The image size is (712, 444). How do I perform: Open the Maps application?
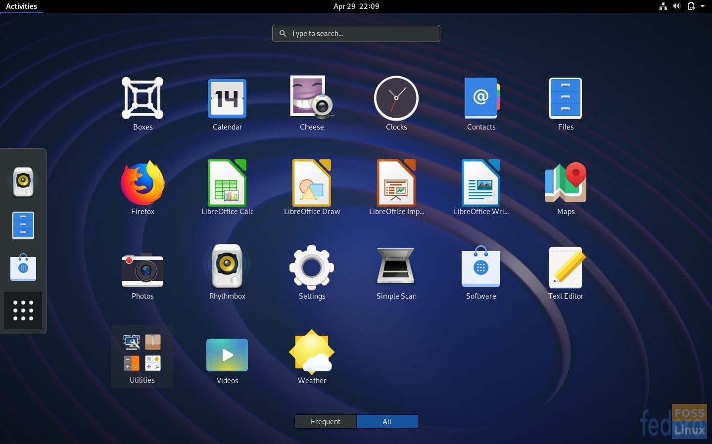(x=566, y=182)
